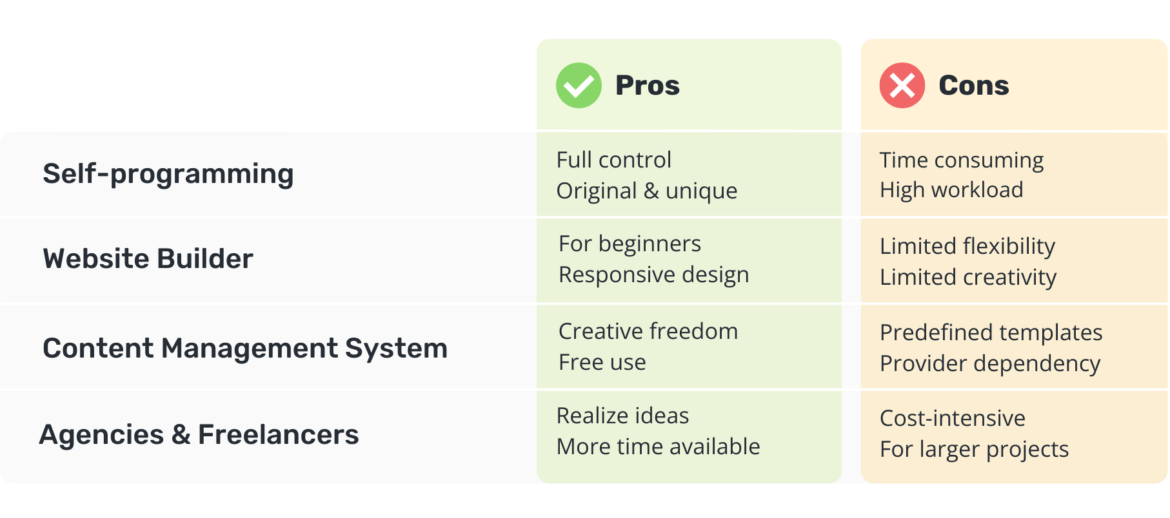Select the Pros column header
This screenshot has width=1170, height=518.
[647, 85]
